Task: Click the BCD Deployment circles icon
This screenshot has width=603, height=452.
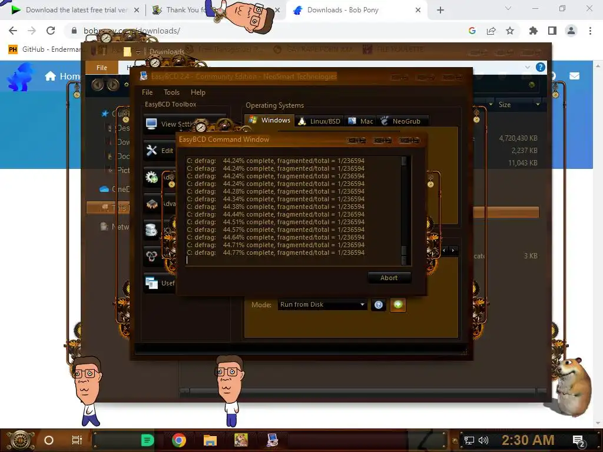Action: (x=151, y=255)
